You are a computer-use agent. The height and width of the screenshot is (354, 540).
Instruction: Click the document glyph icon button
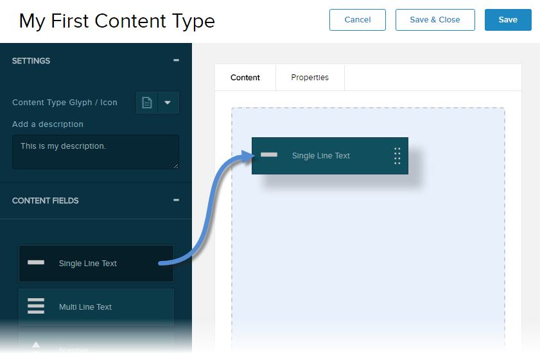click(147, 103)
